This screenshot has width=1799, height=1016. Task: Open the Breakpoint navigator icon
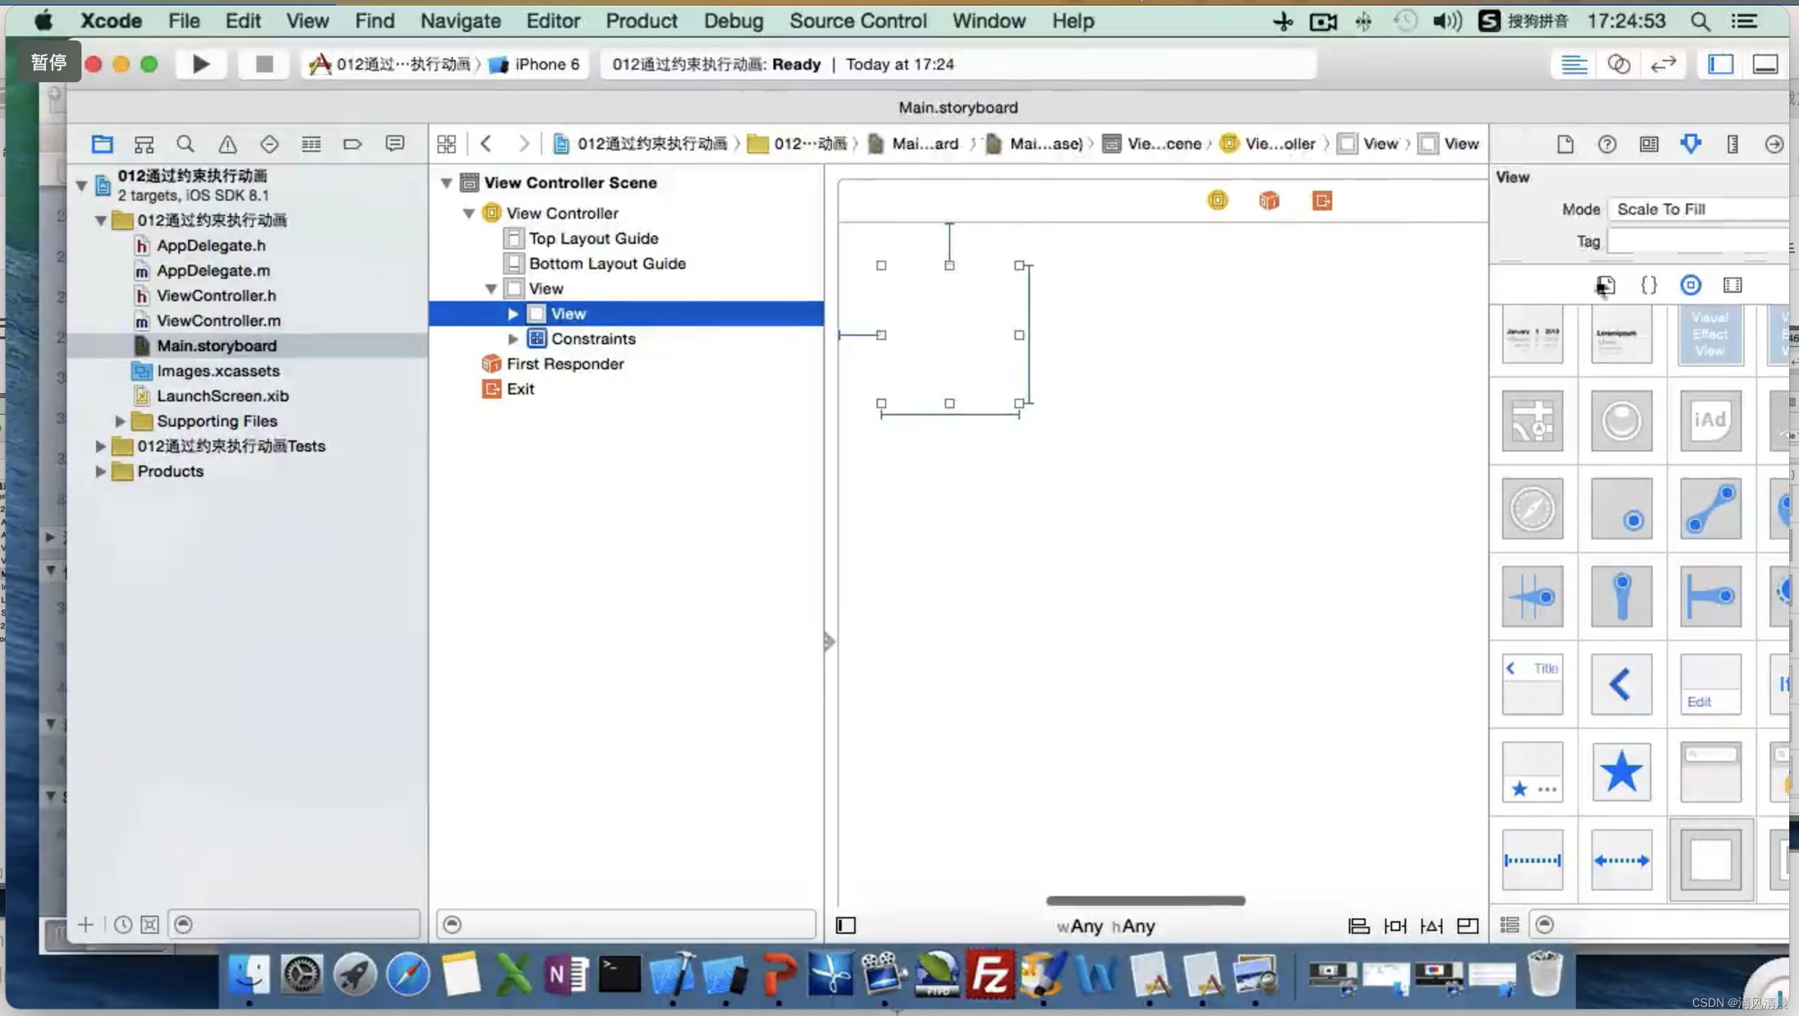pyautogui.click(x=353, y=144)
